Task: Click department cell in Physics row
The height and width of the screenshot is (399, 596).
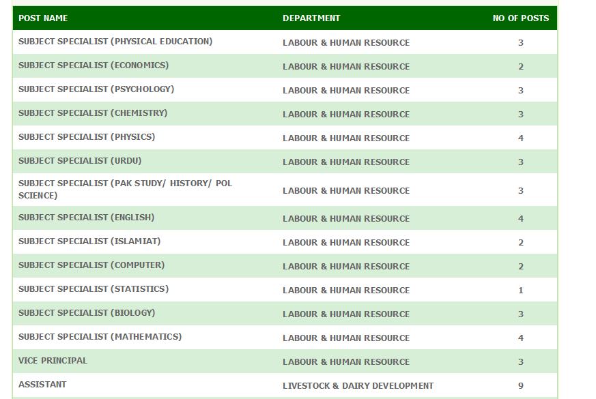Action: (346, 138)
